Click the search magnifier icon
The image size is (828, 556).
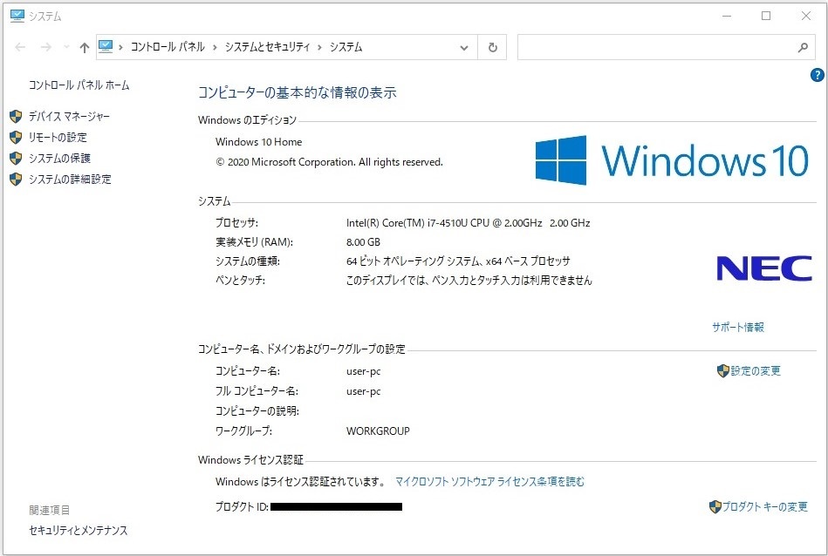coord(804,47)
